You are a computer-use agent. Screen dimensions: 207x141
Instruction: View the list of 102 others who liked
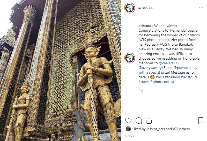181,129
